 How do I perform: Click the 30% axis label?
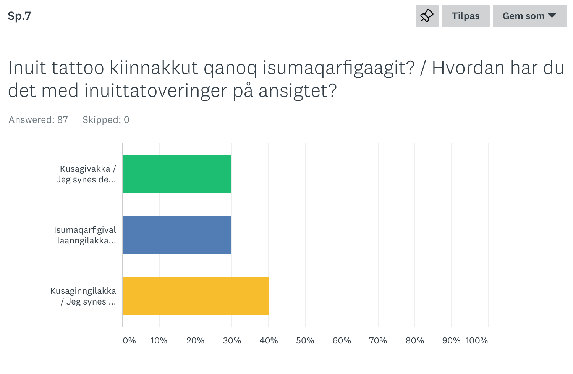232,340
